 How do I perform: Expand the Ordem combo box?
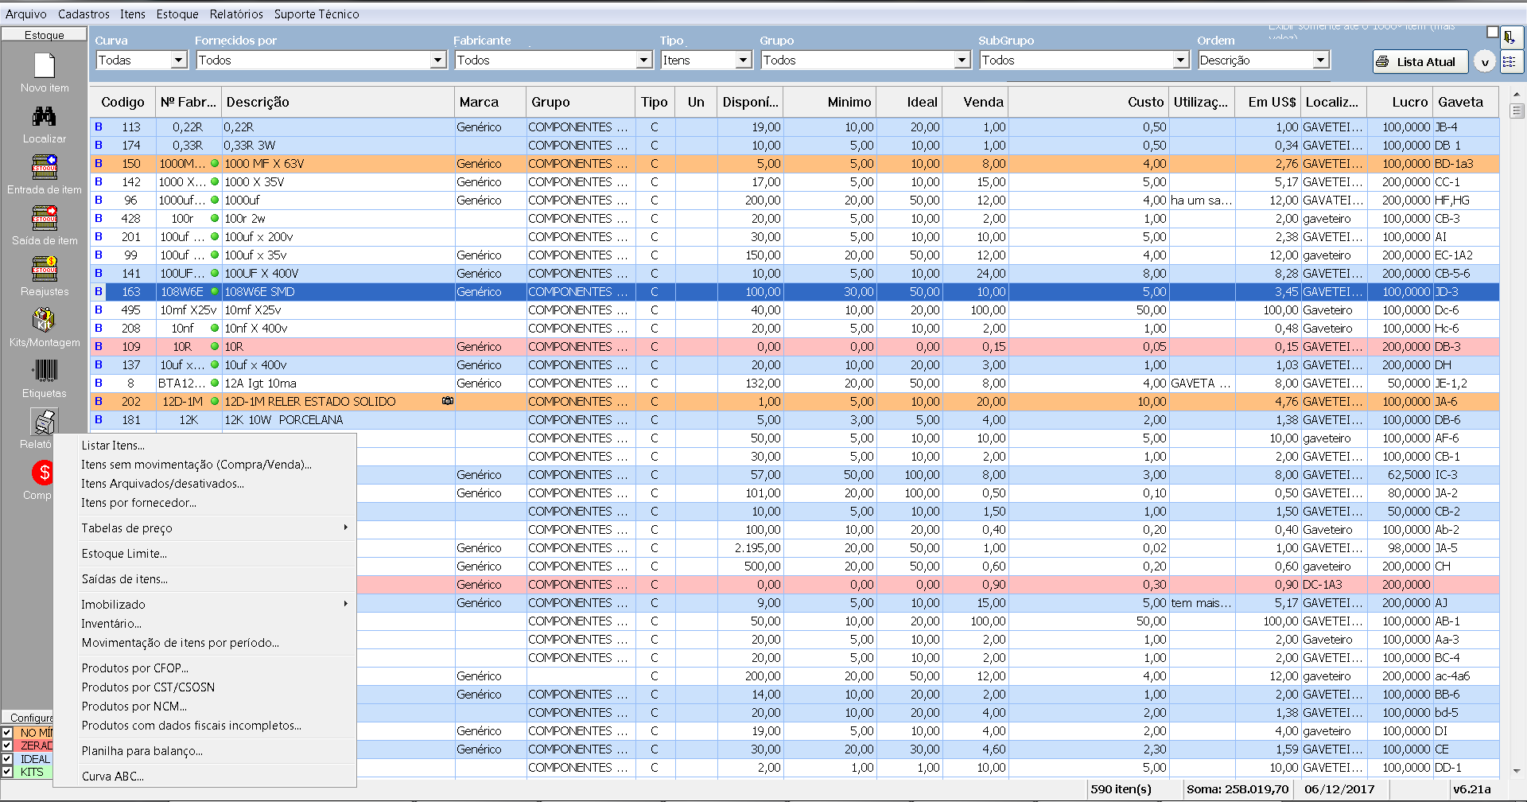click(1320, 60)
